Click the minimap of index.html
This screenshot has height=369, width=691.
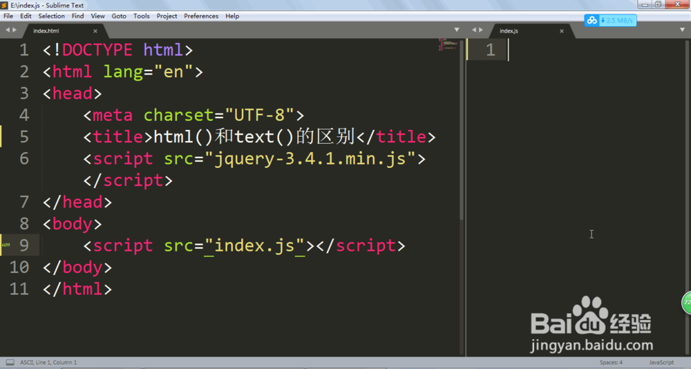448,44
